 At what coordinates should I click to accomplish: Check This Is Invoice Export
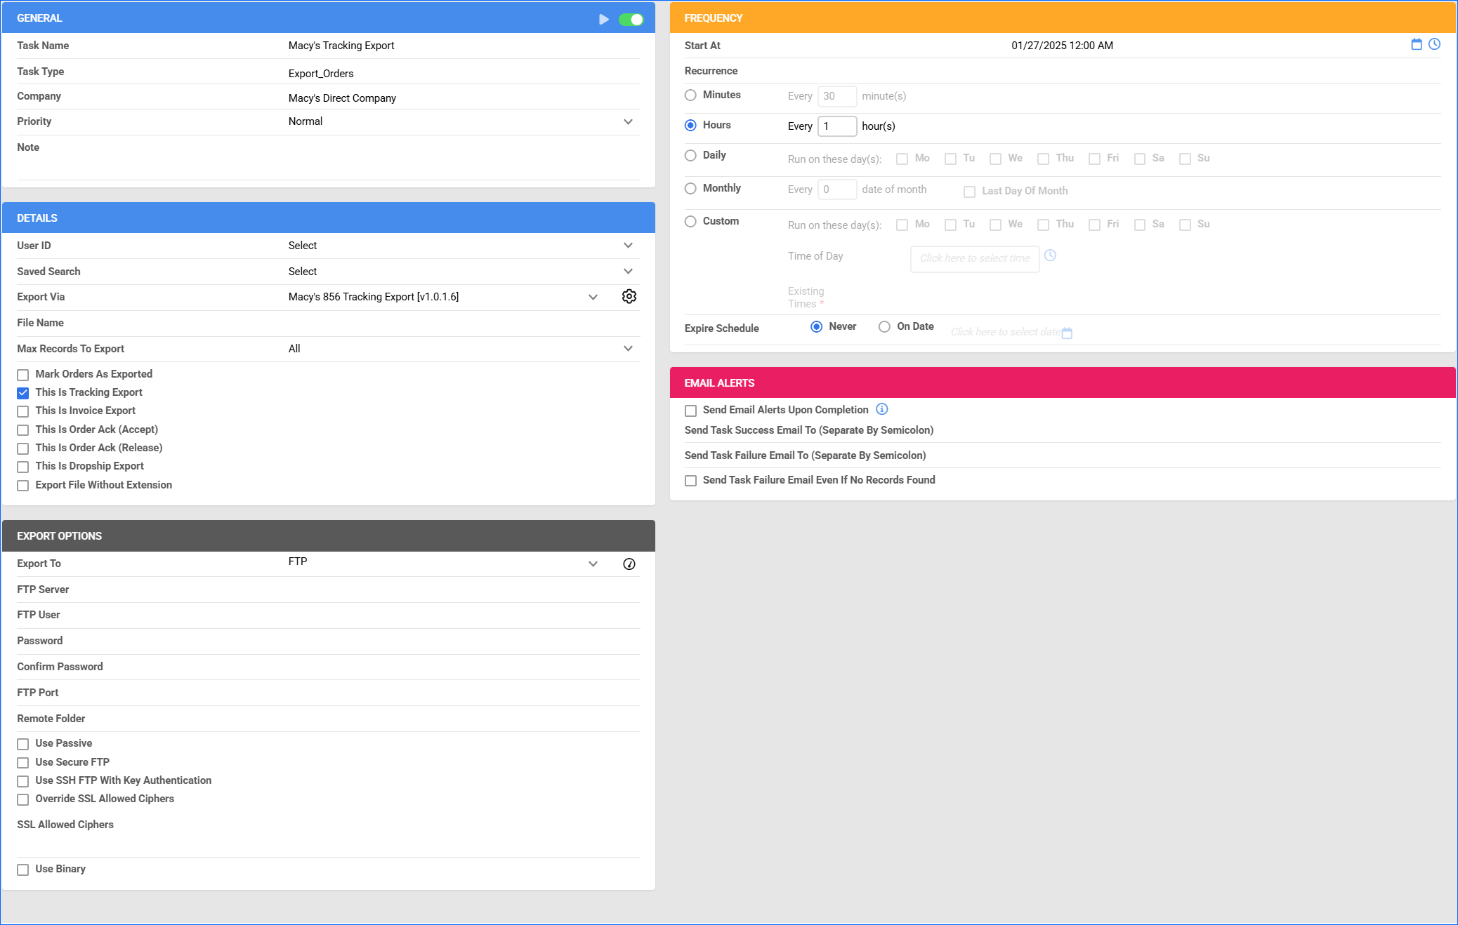click(x=23, y=411)
